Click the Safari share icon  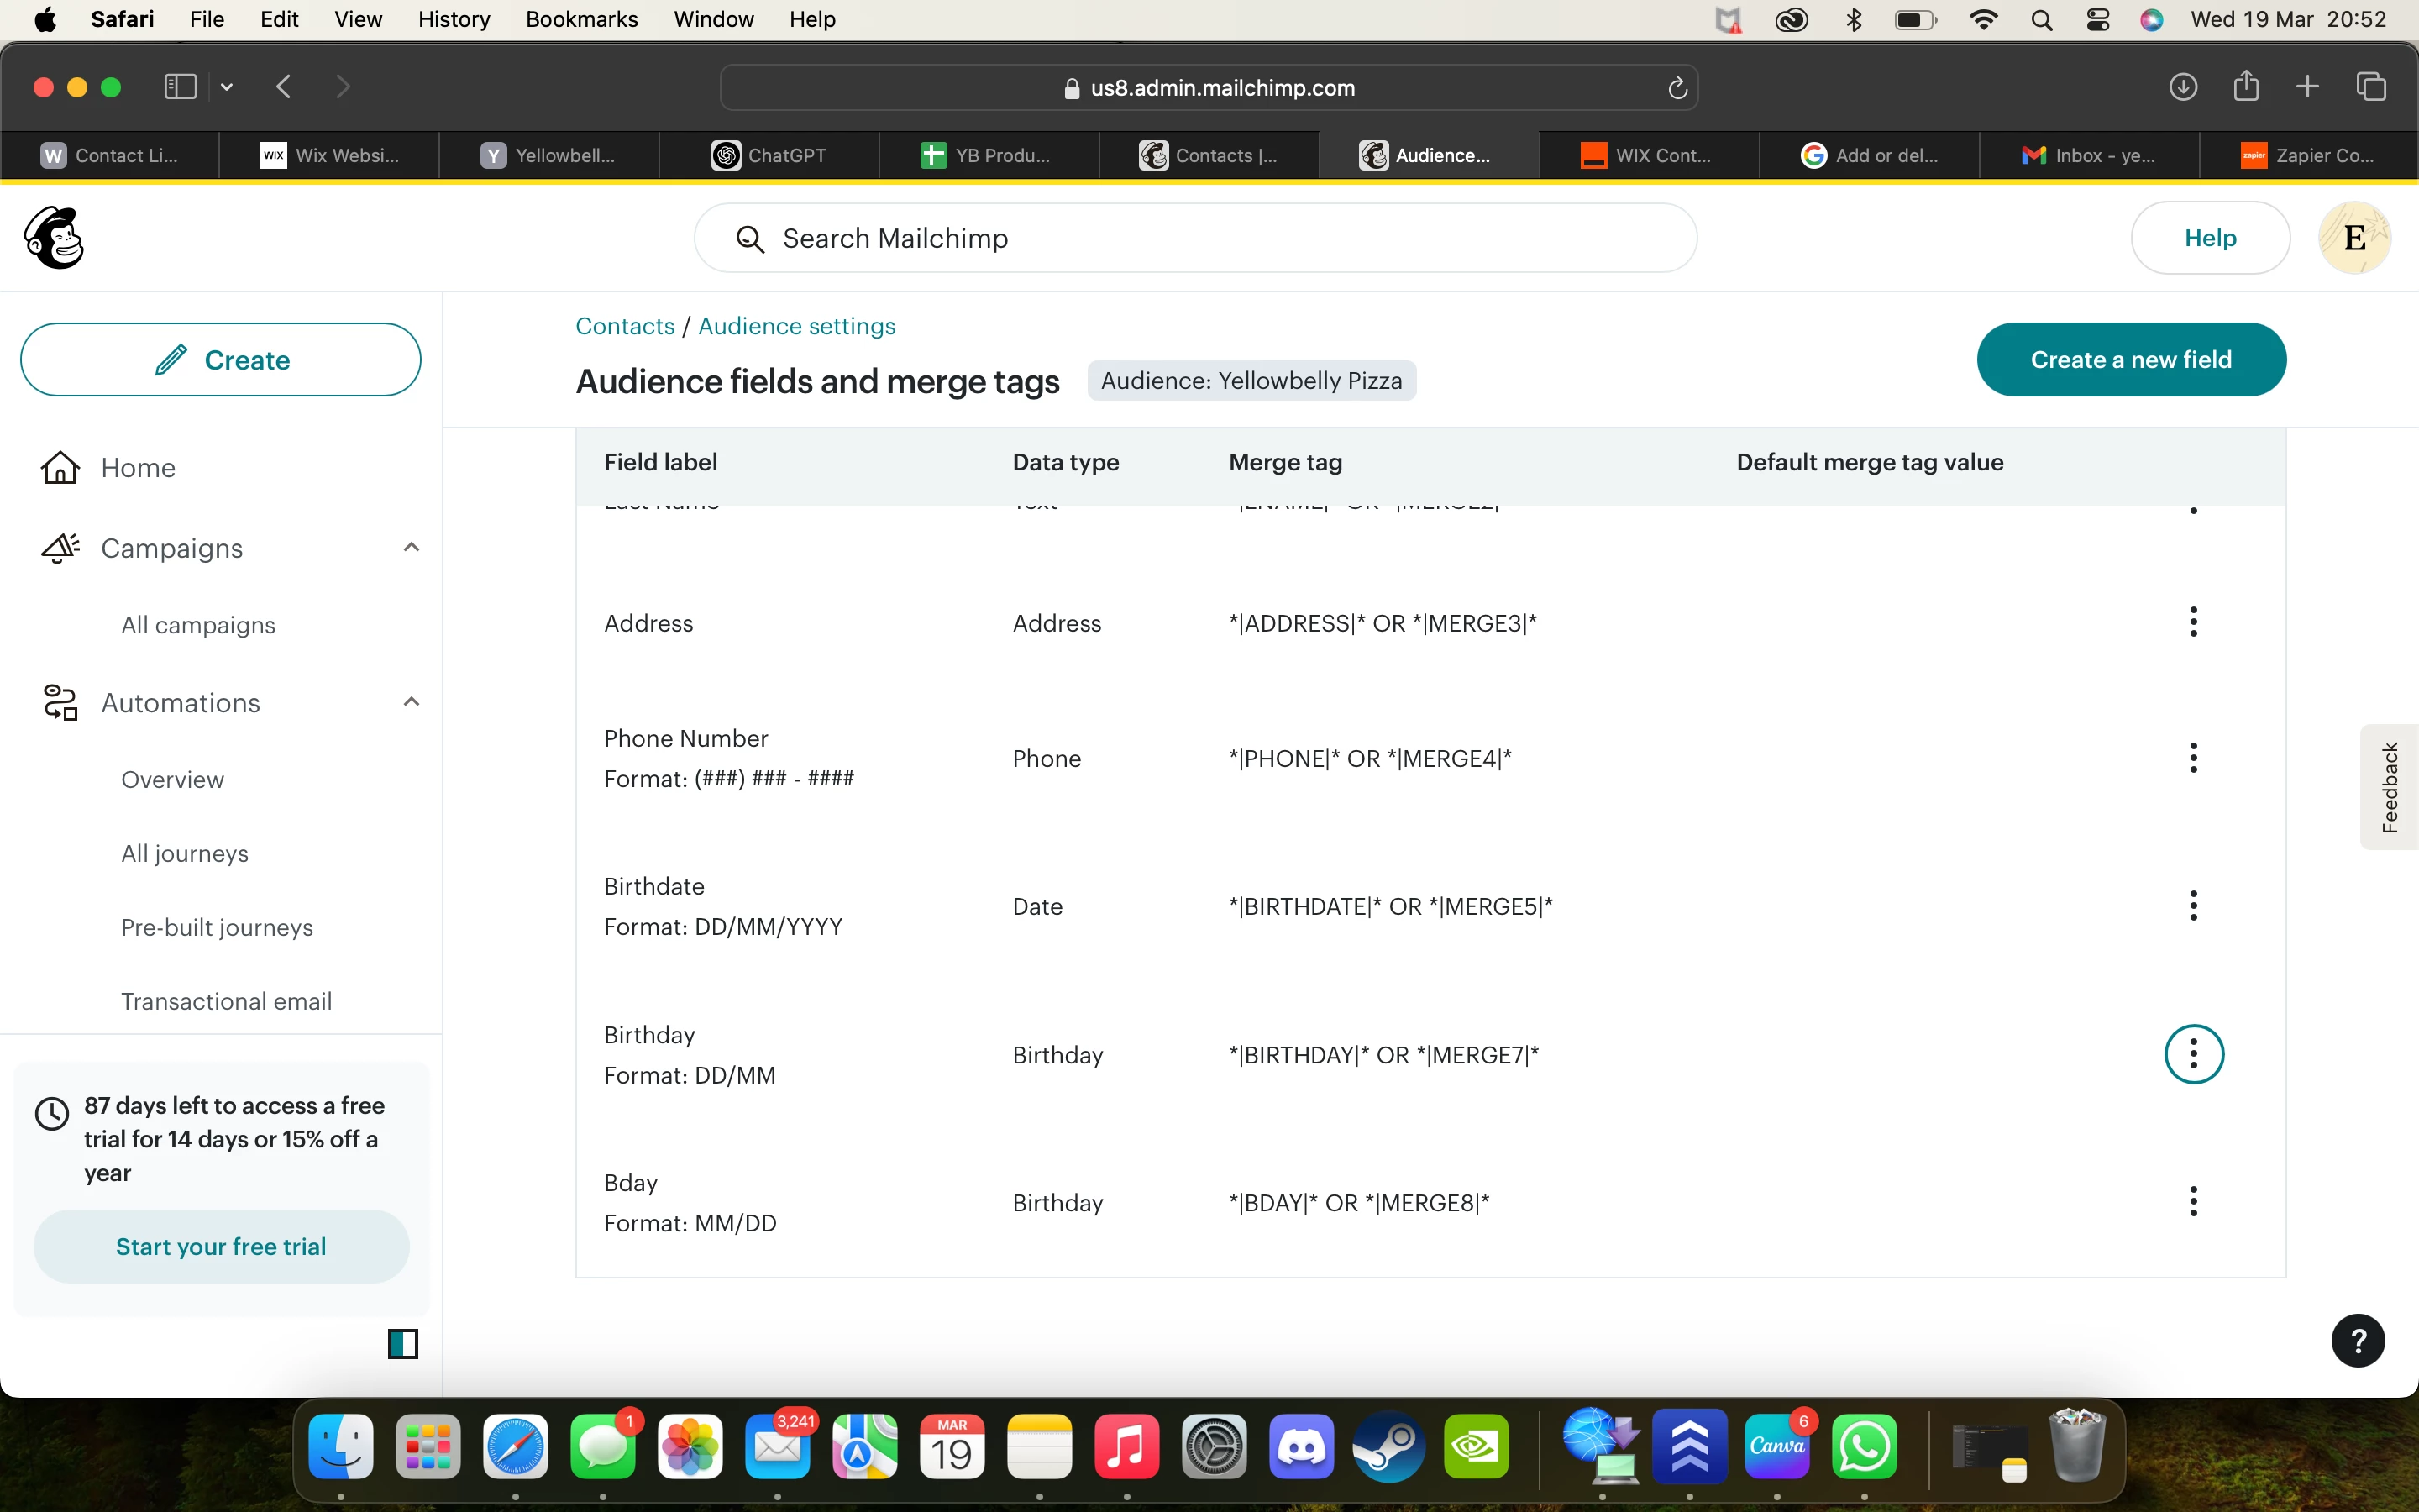pos(2246,86)
